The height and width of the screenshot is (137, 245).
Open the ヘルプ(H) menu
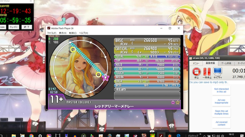(x=83, y=33)
